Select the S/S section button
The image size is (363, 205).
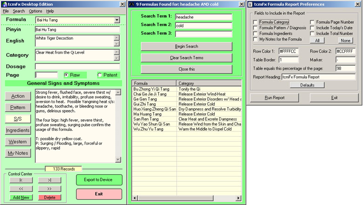coord(18,119)
